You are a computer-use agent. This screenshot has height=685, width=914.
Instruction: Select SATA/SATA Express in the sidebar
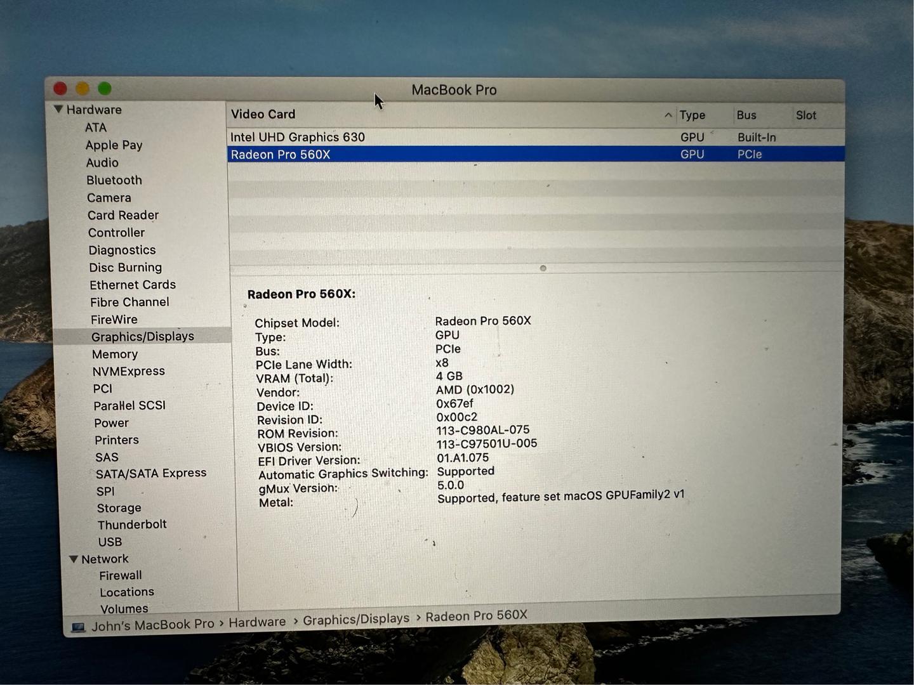point(151,473)
